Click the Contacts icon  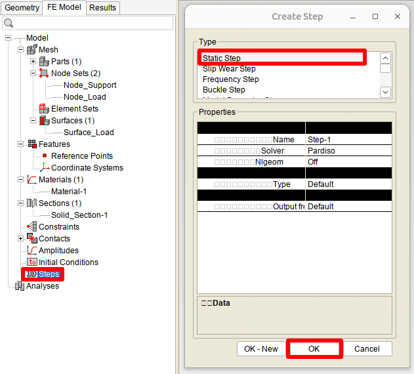click(x=32, y=238)
